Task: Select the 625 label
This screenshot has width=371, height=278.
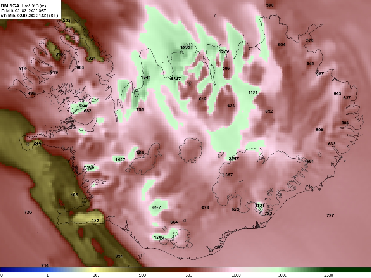Action: (235, 209)
